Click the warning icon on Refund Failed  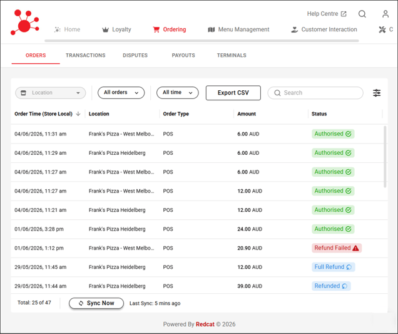tap(355, 248)
